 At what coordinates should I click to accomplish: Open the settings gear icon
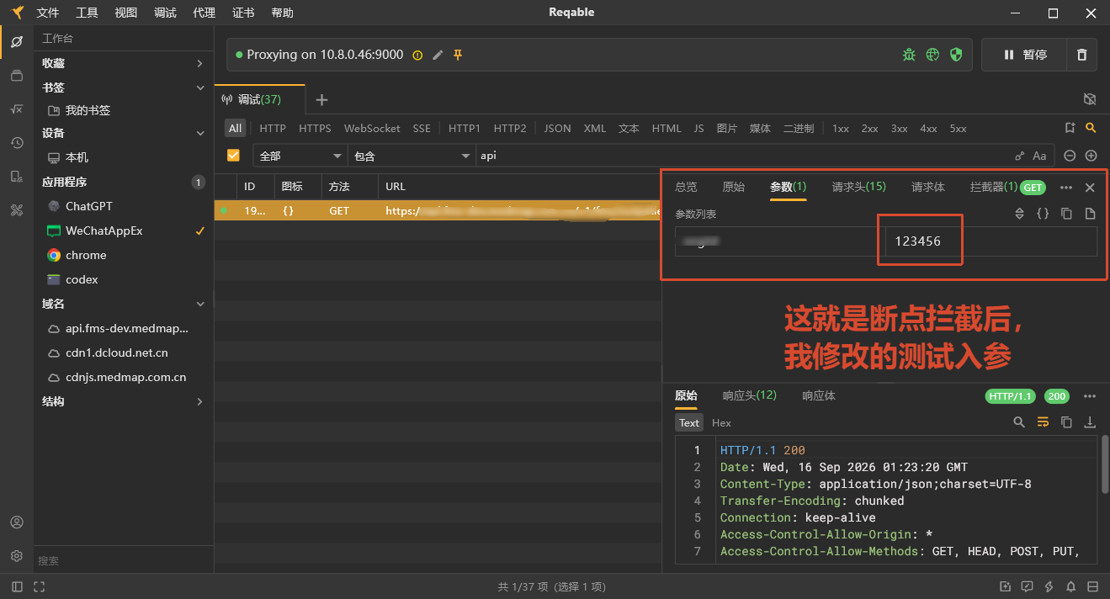tap(16, 556)
